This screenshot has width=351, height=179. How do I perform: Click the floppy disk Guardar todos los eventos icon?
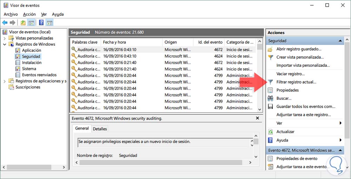(270, 106)
